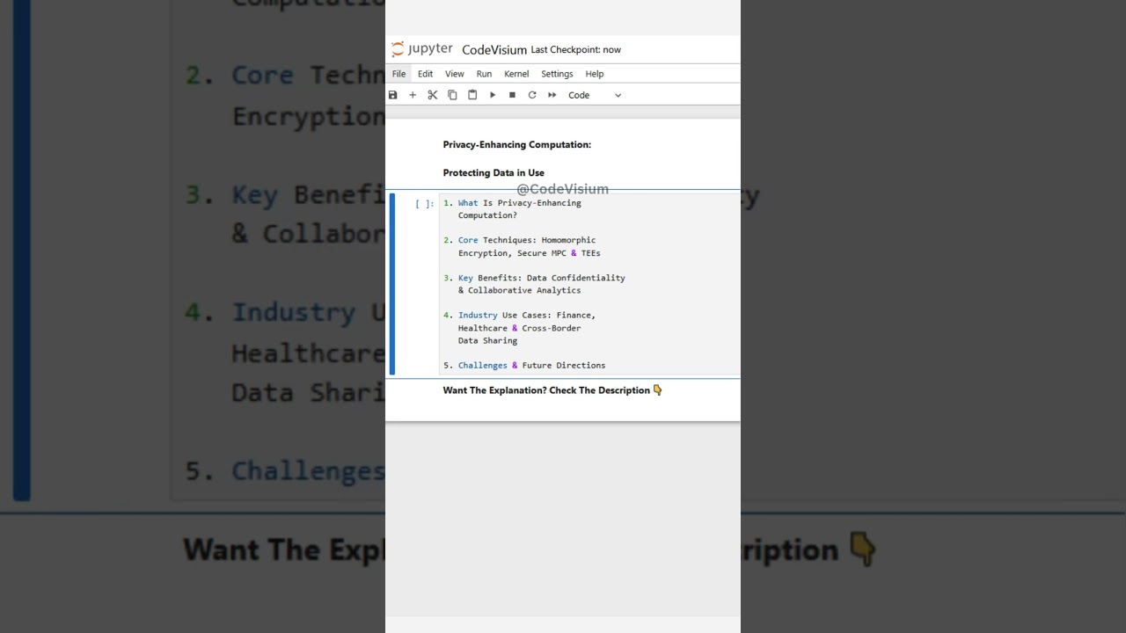This screenshot has width=1126, height=633.
Task: Select the Protecting Data in Use heading
Action: (x=494, y=172)
